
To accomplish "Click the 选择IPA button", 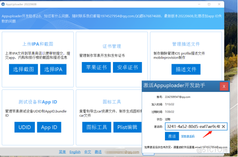I will [53, 69].
